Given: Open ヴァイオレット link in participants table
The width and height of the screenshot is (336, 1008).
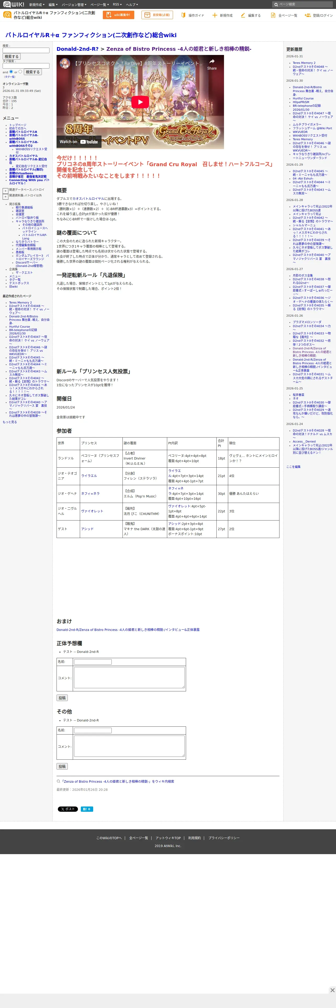Looking at the screenshot, I should [x=92, y=511].
